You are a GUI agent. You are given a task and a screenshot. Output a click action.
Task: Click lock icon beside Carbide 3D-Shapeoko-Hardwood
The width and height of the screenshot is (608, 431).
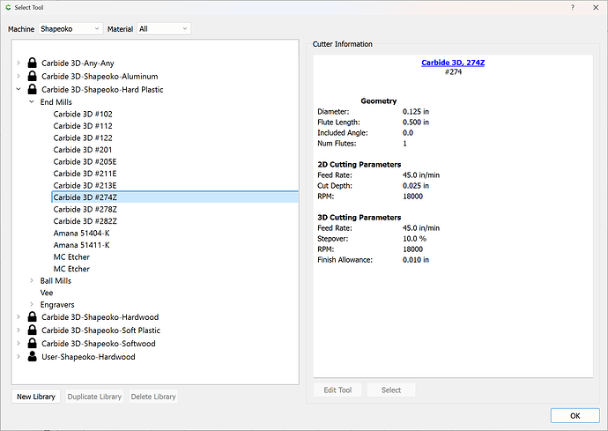click(x=33, y=317)
